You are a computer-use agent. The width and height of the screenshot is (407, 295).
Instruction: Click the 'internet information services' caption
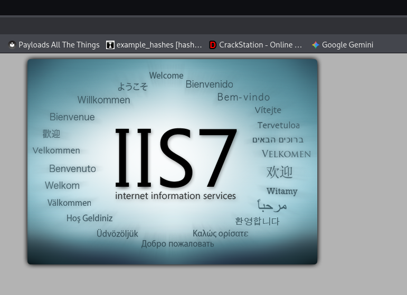pos(175,196)
